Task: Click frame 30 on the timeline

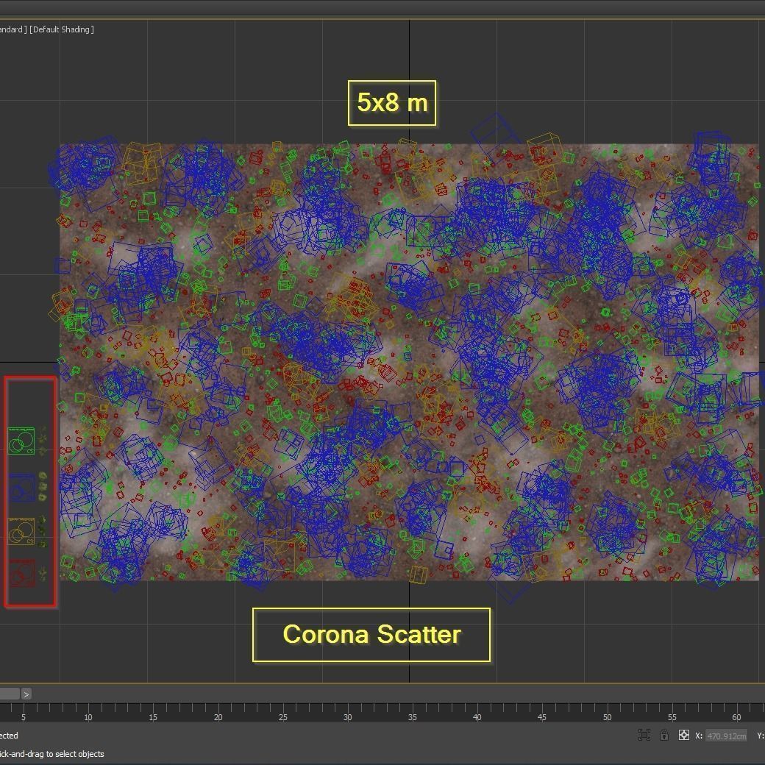Action: pos(348,716)
